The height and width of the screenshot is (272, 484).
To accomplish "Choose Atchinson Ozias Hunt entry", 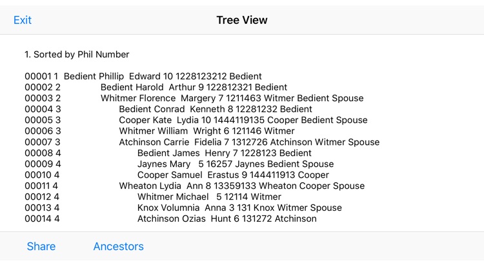I will click(171, 219).
